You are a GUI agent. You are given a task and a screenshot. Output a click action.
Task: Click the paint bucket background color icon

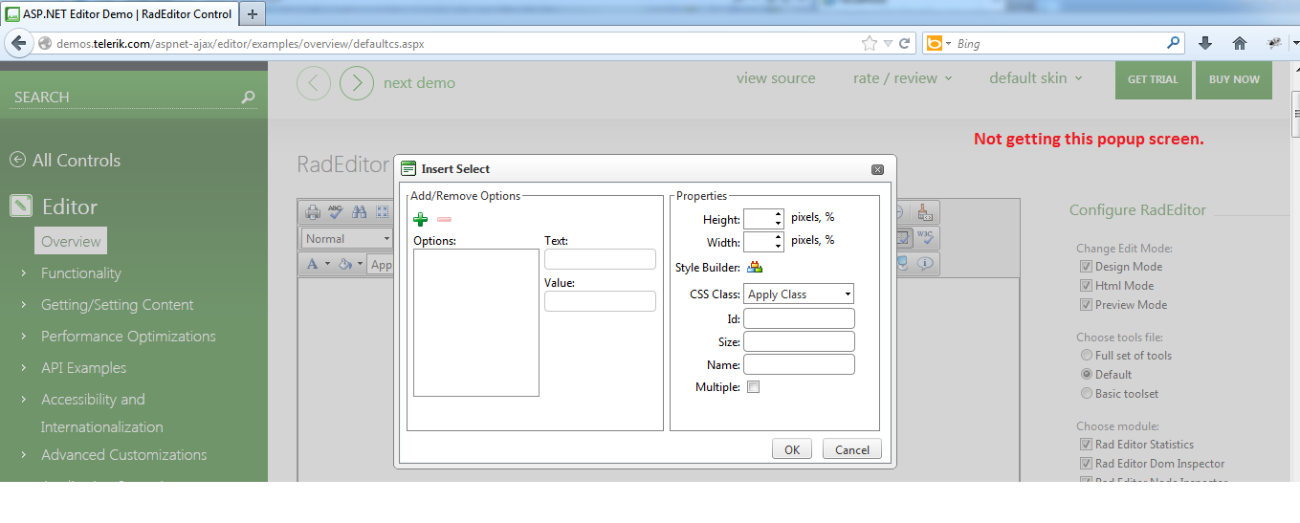[x=345, y=264]
